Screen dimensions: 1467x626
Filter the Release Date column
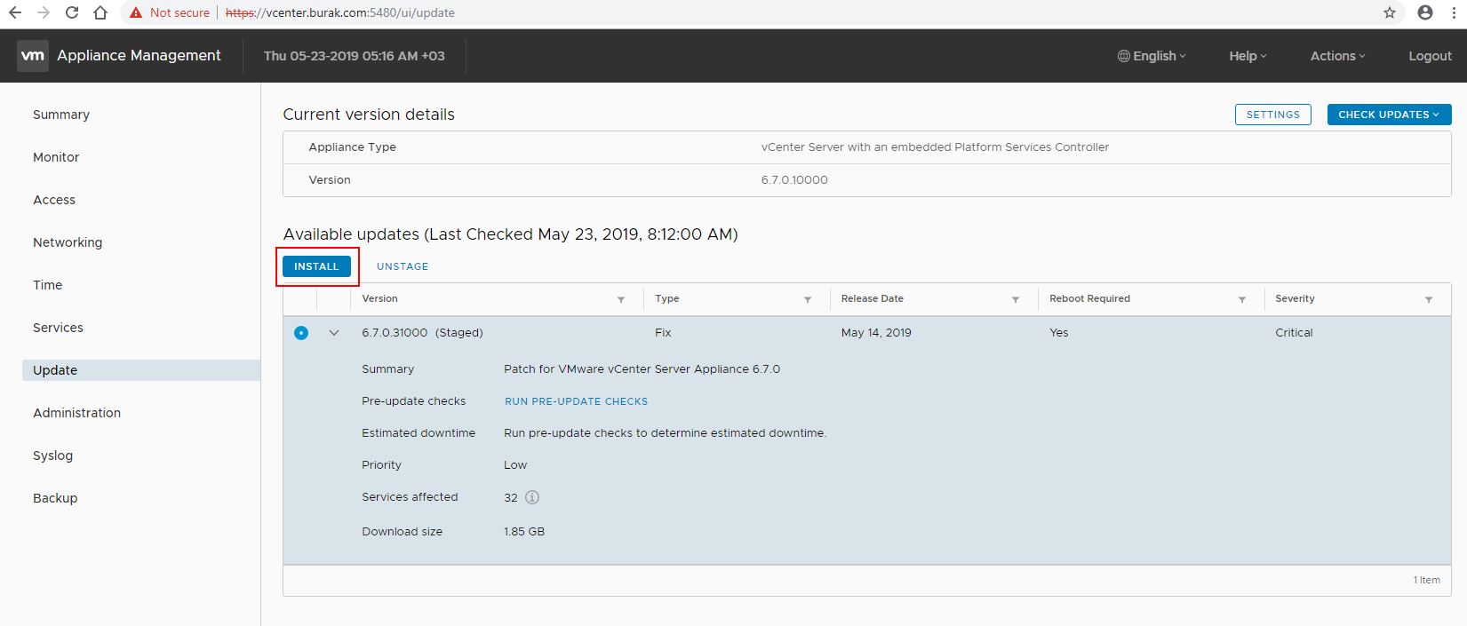click(x=1016, y=299)
